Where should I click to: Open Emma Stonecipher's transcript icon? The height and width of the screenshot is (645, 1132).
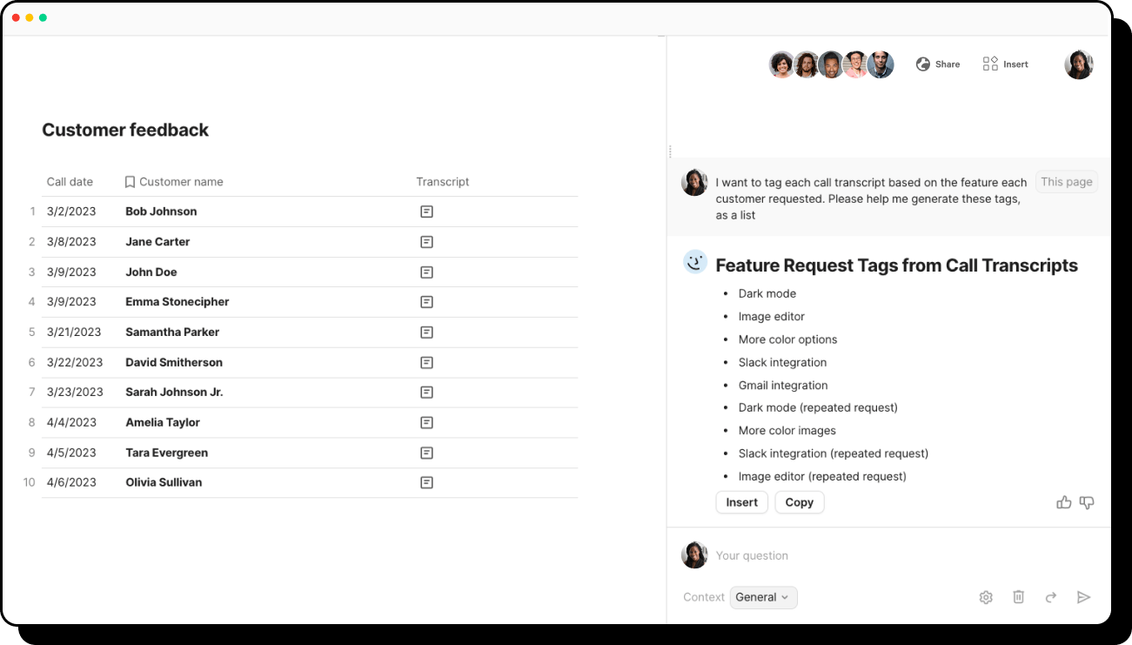click(x=426, y=302)
